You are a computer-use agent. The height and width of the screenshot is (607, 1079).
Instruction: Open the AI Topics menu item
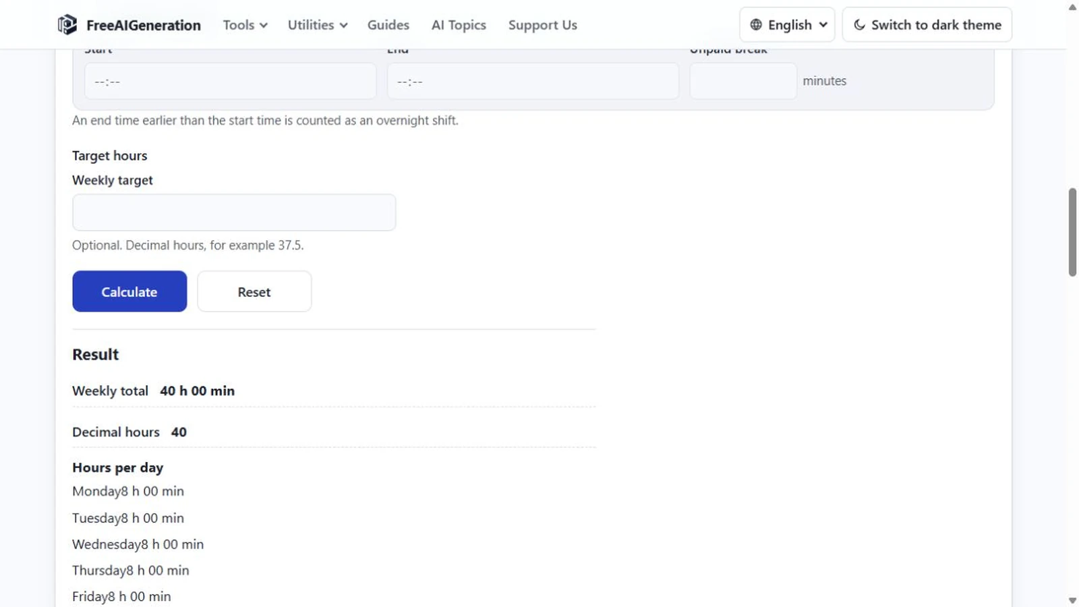tap(459, 25)
